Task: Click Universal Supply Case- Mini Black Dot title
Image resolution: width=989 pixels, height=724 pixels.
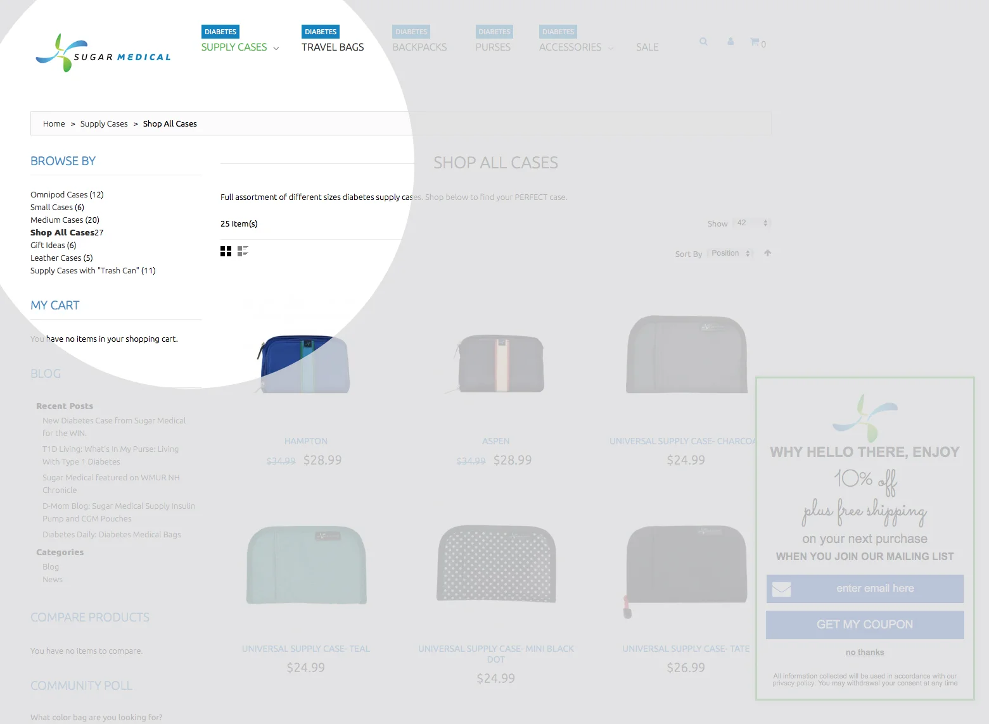Action: click(496, 654)
